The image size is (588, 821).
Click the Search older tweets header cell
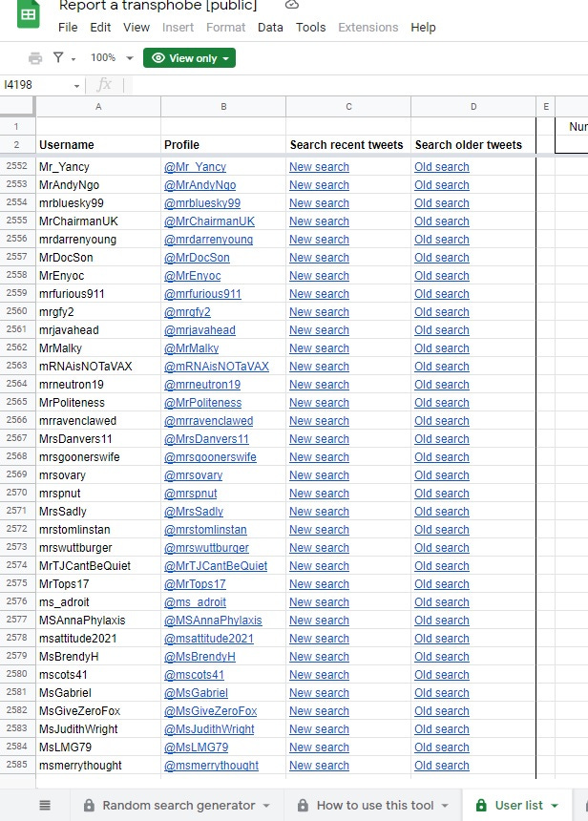pos(473,144)
